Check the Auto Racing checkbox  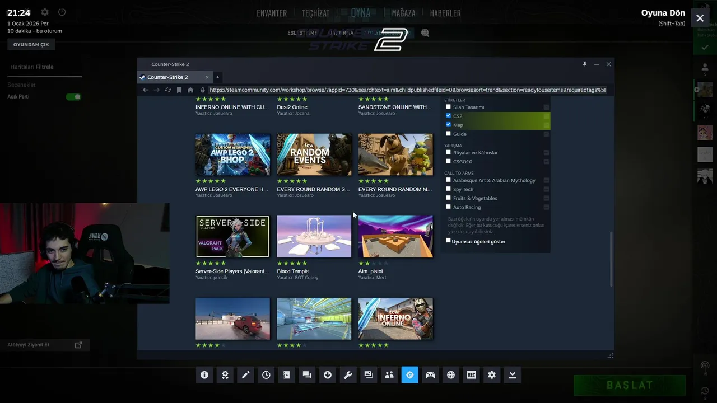[x=448, y=207]
